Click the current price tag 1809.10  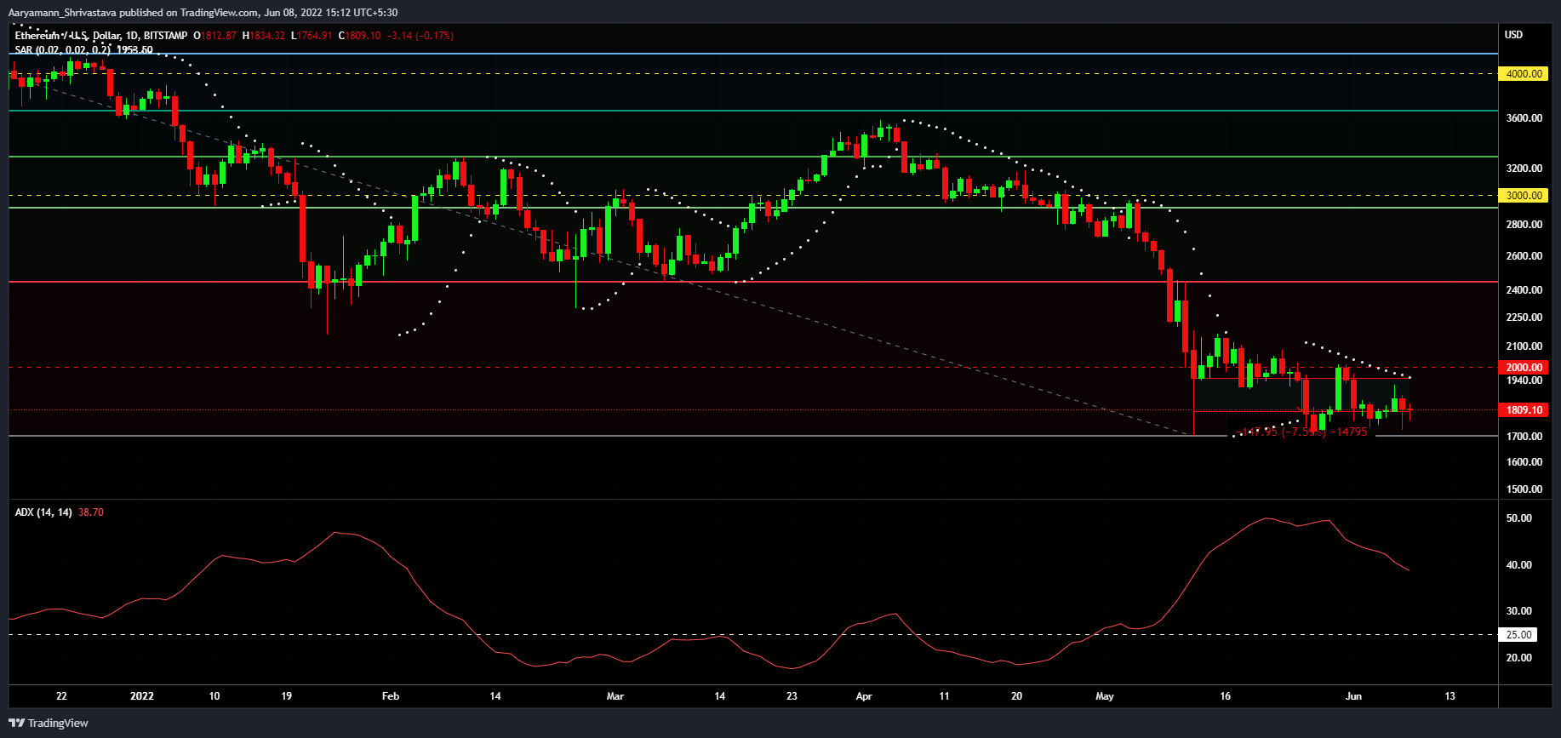pos(1524,410)
